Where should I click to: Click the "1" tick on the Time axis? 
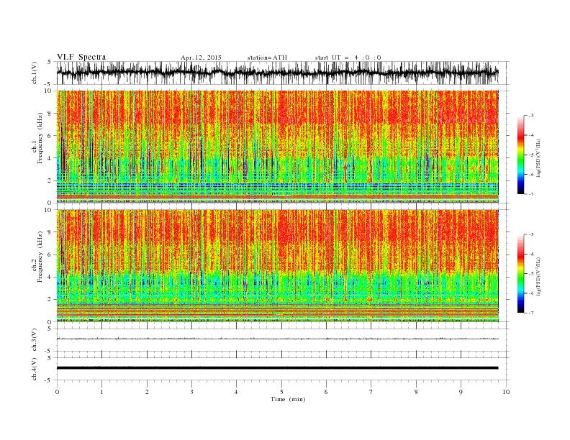pyautogui.click(x=102, y=392)
